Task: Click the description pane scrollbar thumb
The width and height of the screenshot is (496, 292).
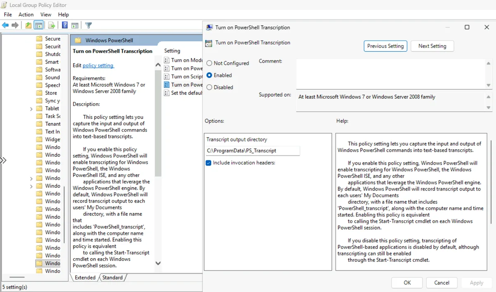Action: (x=158, y=124)
